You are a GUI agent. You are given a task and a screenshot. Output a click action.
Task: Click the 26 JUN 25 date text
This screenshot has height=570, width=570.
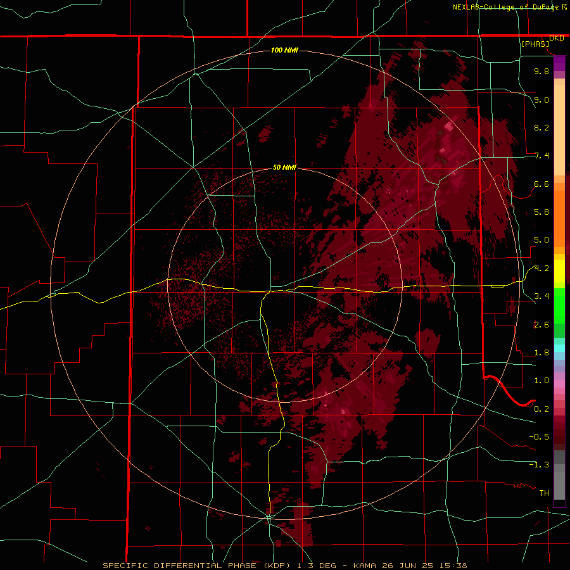pos(409,566)
